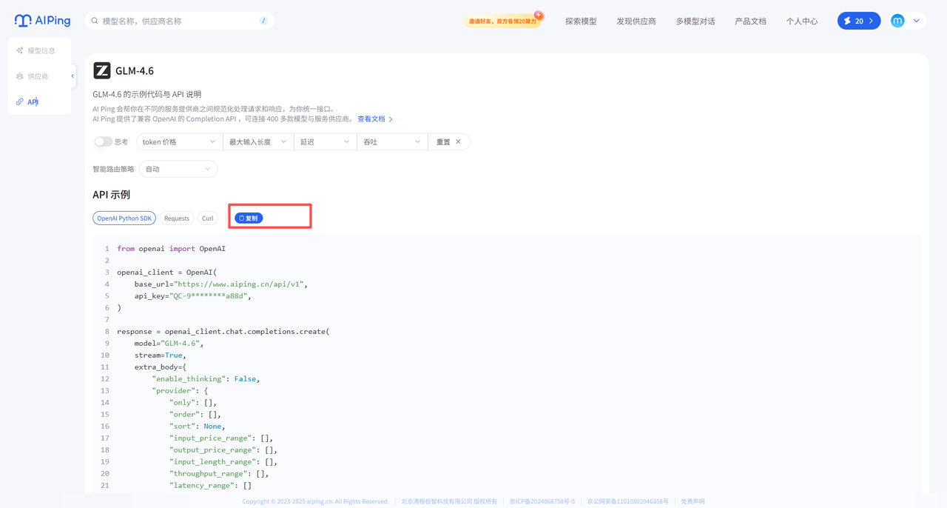This screenshot has width=947, height=508.
Task: Select API in the sidebar
Action: [27, 101]
